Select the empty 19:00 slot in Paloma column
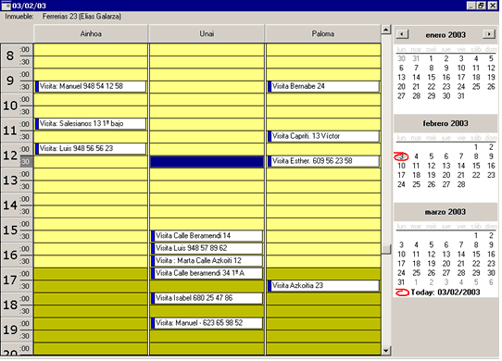Viewport: 502px width, 361px height. (323, 324)
